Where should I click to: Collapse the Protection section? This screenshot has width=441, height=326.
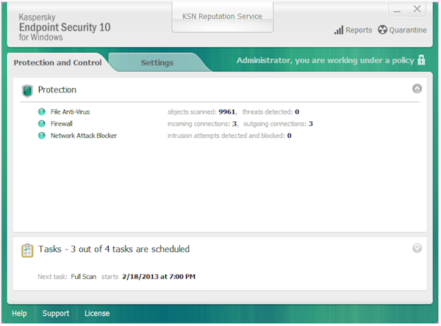click(417, 89)
